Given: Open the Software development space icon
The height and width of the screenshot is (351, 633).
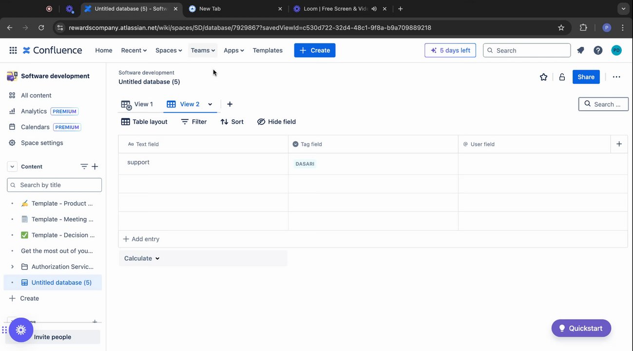Looking at the screenshot, I should click(12, 76).
